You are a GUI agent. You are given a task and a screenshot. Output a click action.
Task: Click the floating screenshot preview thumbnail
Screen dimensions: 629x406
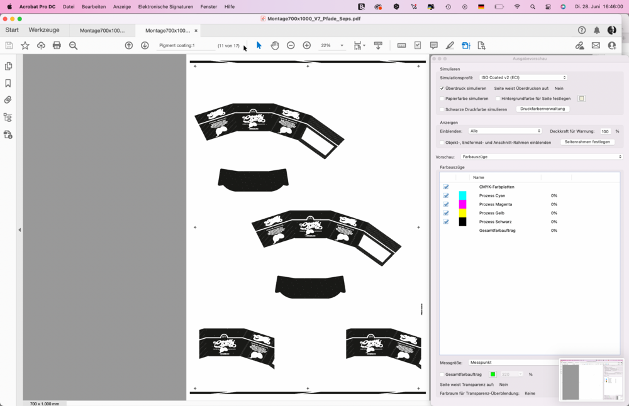592,380
